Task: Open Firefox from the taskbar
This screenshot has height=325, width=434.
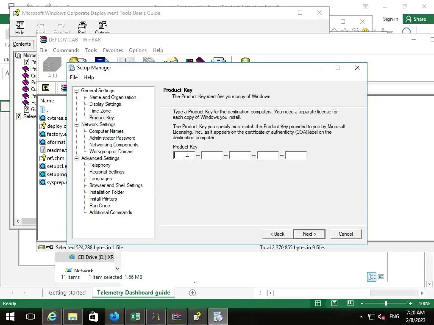Action: click(114, 317)
